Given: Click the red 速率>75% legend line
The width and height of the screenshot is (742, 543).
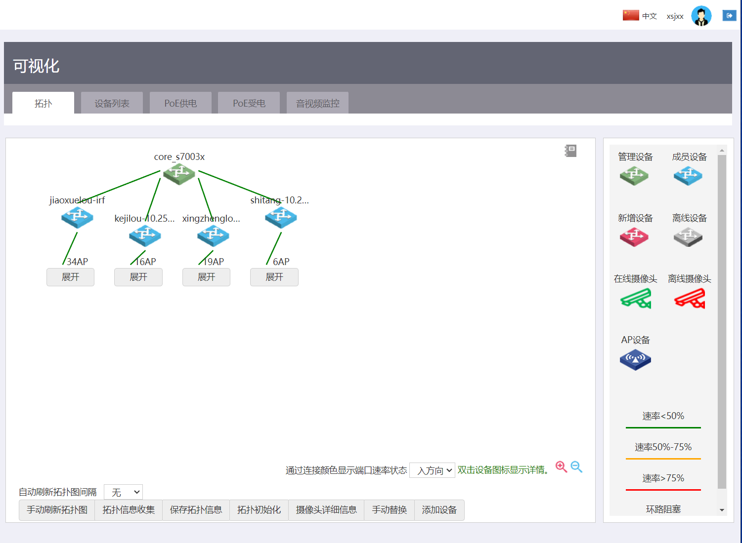Looking at the screenshot, I should (x=663, y=490).
